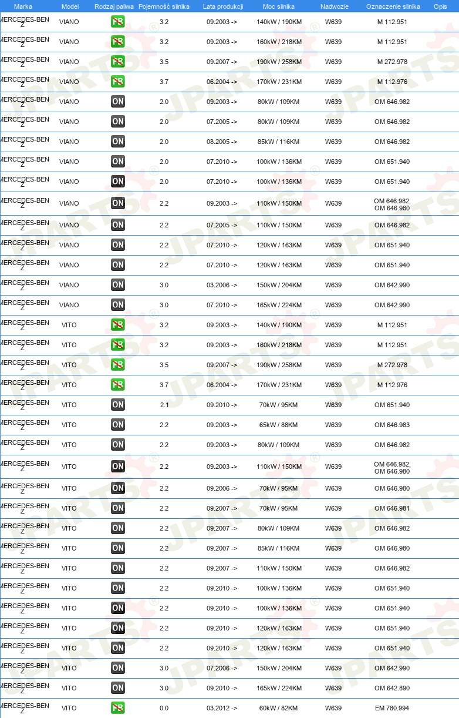The height and width of the screenshot is (718, 459).
Task: Select VIANO model cell in 190kW/258KM row
Action: (69, 62)
